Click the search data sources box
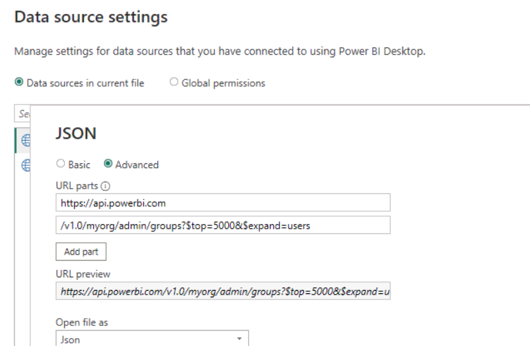Viewport: 530px width, 346px height. tap(22, 113)
